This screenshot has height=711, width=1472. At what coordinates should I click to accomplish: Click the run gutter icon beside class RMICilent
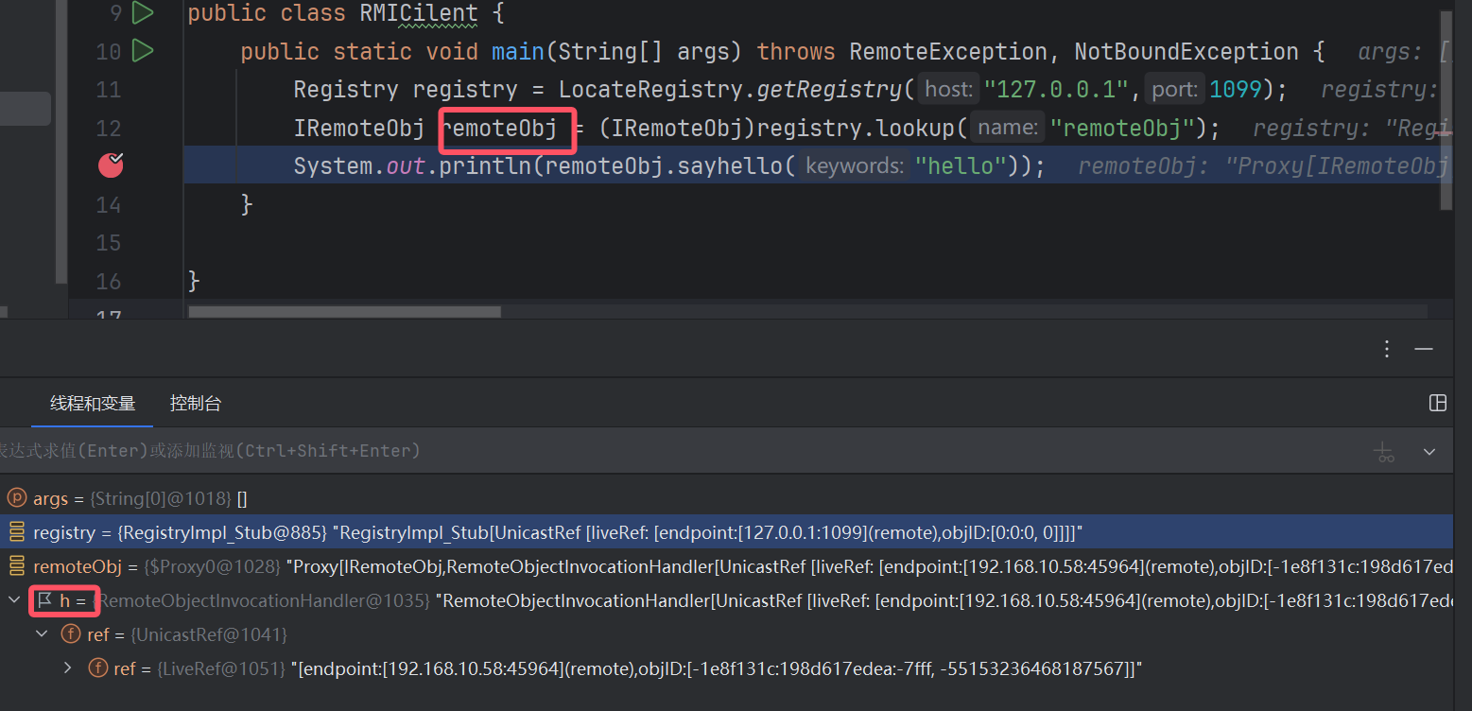(143, 13)
